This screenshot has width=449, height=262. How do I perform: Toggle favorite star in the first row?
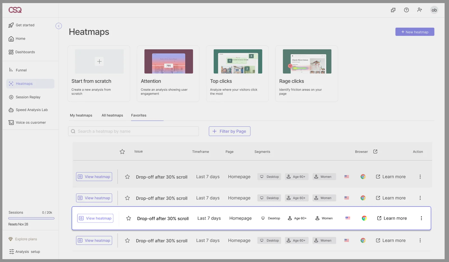[127, 177]
